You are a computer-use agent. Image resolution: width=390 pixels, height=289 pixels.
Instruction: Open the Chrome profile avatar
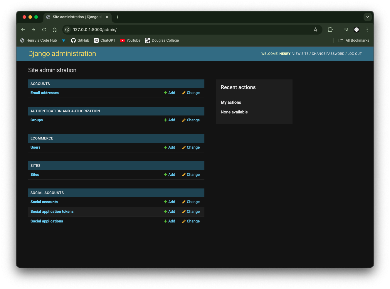click(x=357, y=30)
